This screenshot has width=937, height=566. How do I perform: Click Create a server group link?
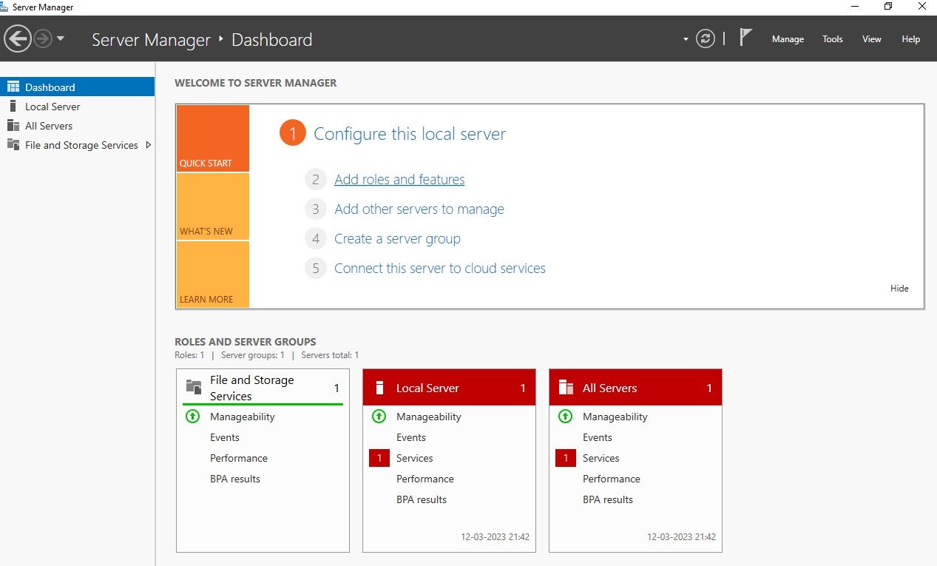[x=397, y=239]
